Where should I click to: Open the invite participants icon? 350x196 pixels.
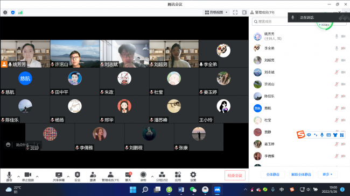(x=93, y=177)
